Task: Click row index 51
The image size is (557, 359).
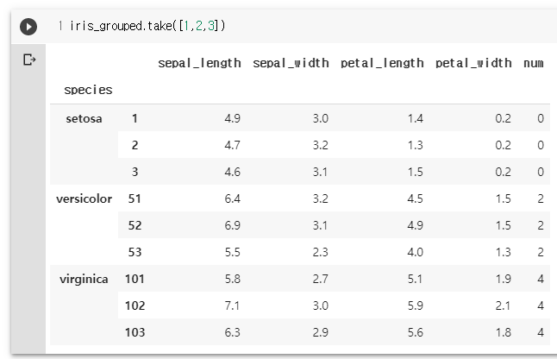Action: tap(135, 198)
